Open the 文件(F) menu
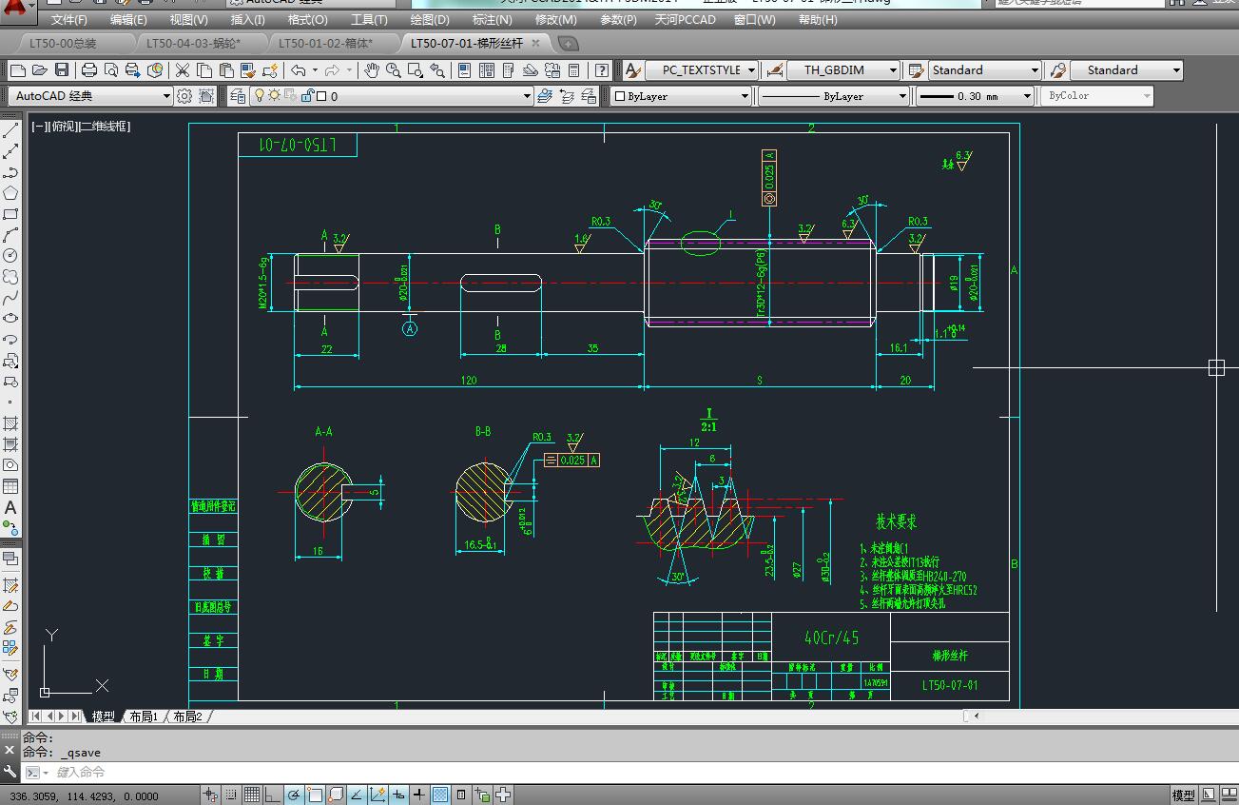This screenshot has height=805, width=1239. [x=69, y=20]
